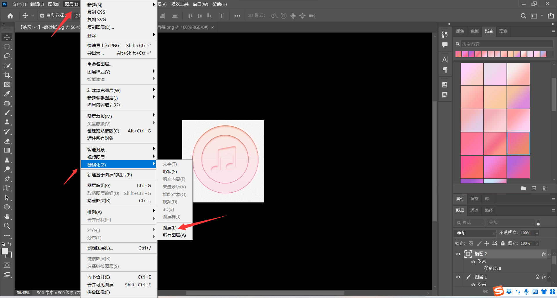
Task: Click the foreground color swatch
Action: (5, 252)
